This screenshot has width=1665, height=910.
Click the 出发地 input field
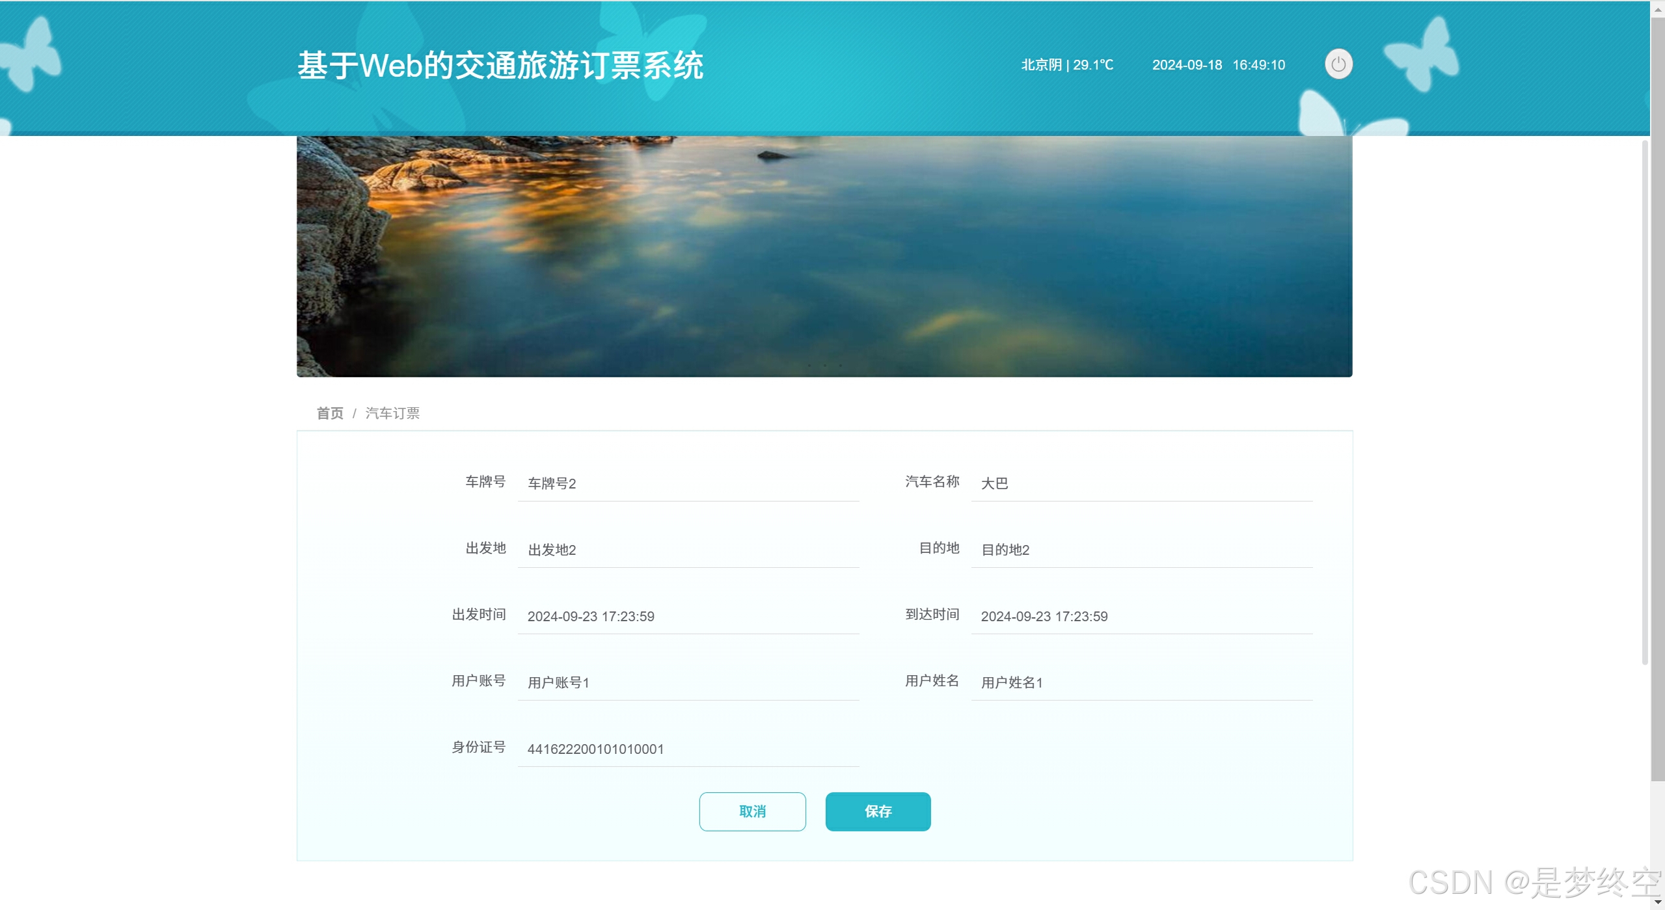click(x=688, y=550)
